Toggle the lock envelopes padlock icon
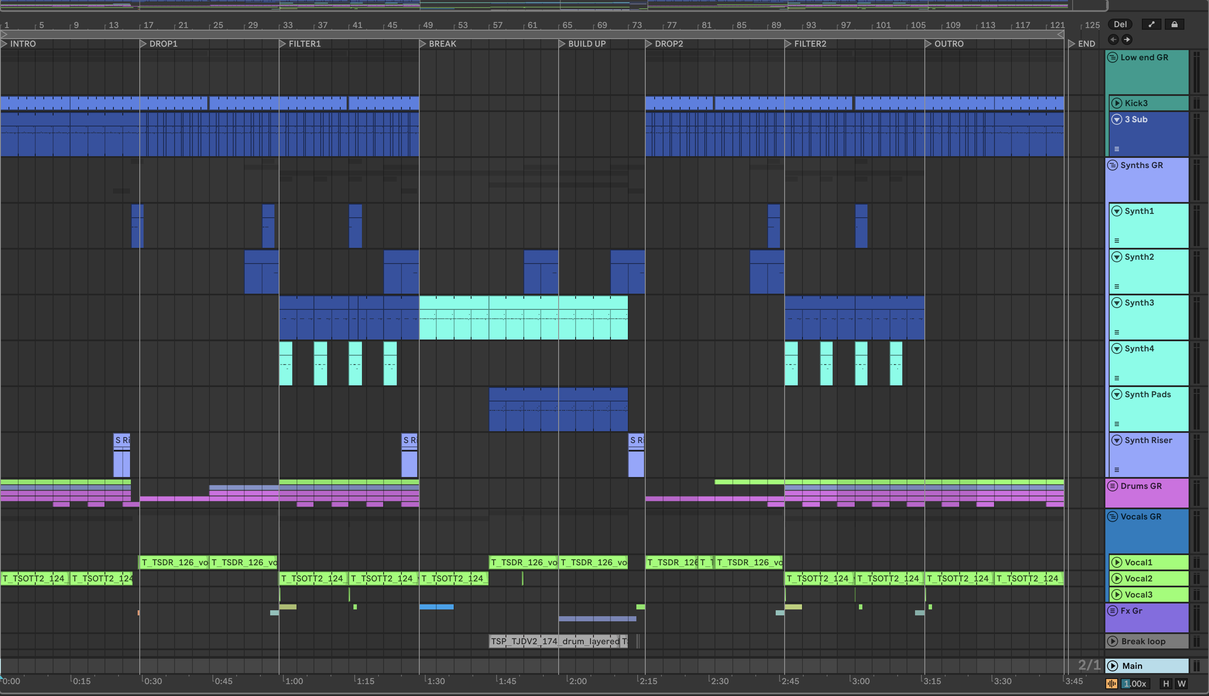Image resolution: width=1209 pixels, height=696 pixels. 1175,24
